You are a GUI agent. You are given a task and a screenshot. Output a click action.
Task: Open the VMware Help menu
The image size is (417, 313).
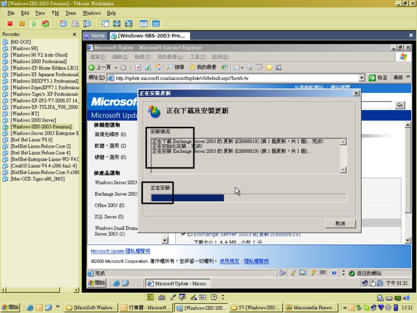[x=112, y=13]
